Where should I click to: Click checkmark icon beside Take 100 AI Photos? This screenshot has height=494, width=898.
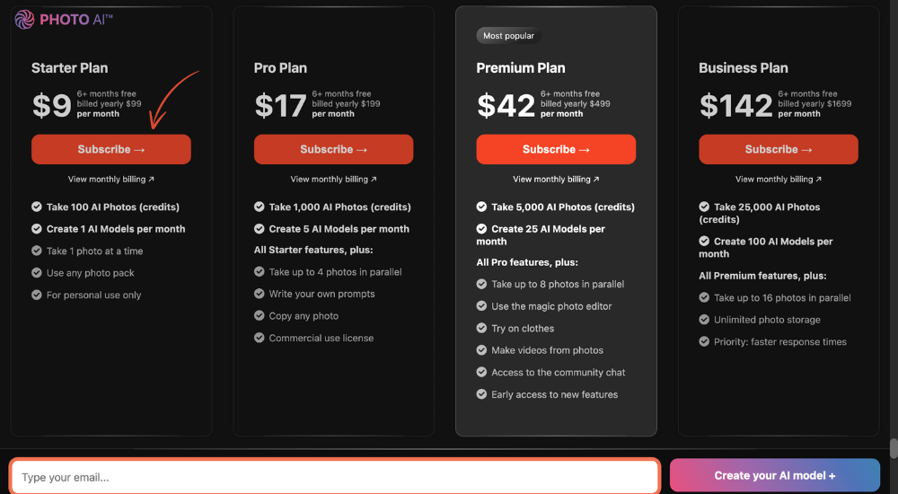37,207
